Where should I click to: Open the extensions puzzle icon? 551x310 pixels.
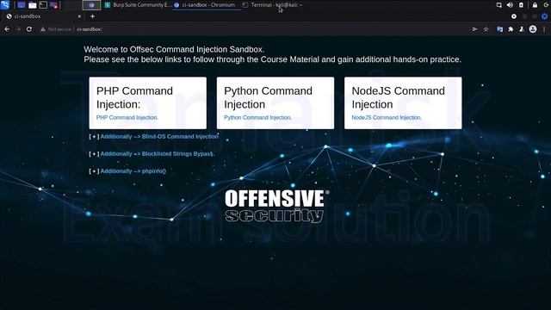pos(511,29)
